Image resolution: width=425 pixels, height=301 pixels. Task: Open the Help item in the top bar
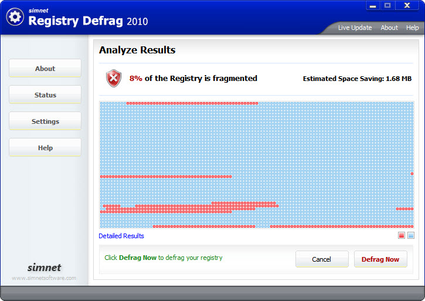click(x=413, y=28)
